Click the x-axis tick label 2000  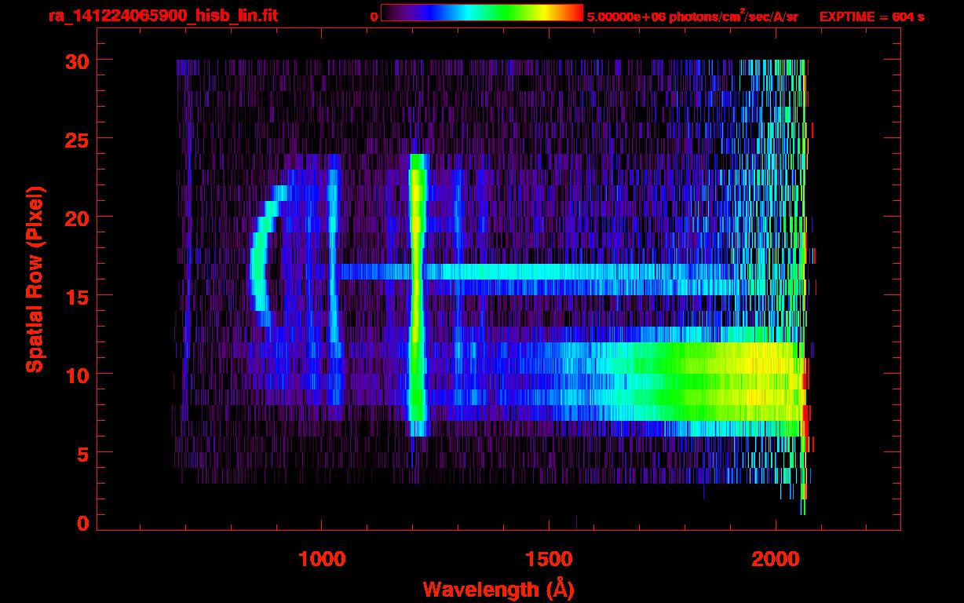776,559
